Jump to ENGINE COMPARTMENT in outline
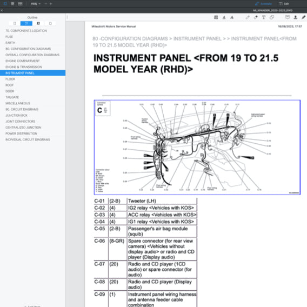 pyautogui.click(x=23, y=61)
